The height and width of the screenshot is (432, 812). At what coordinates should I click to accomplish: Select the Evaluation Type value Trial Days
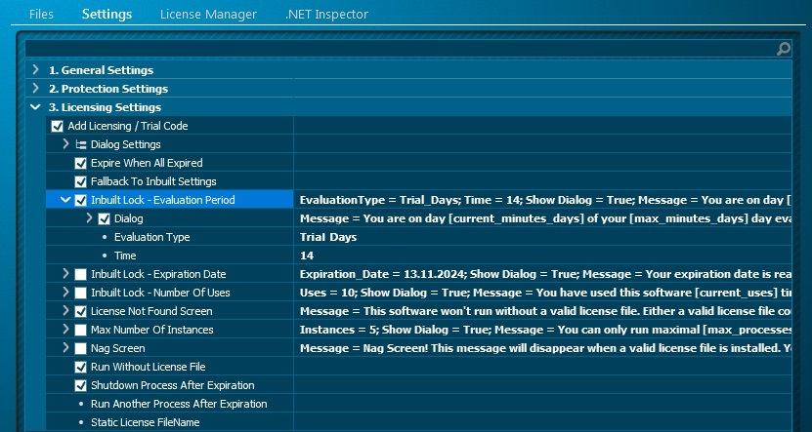pos(328,237)
